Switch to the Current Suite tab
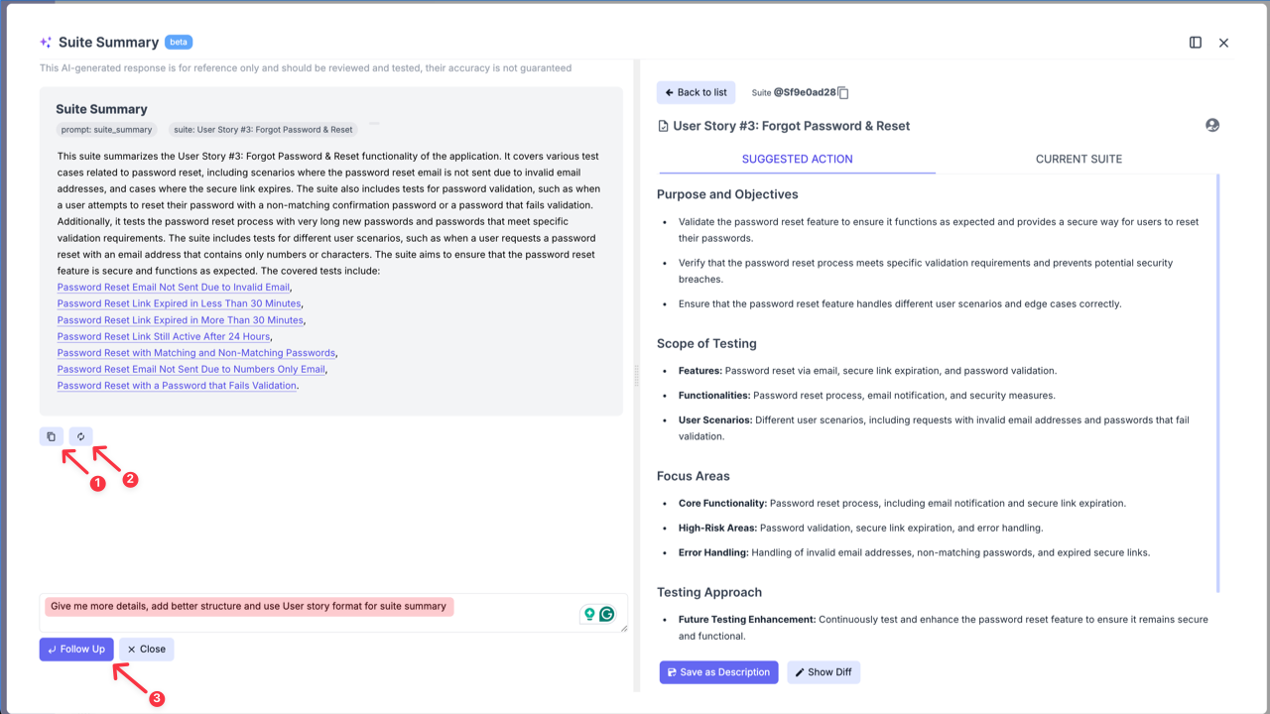This screenshot has height=714, width=1270. [x=1079, y=159]
